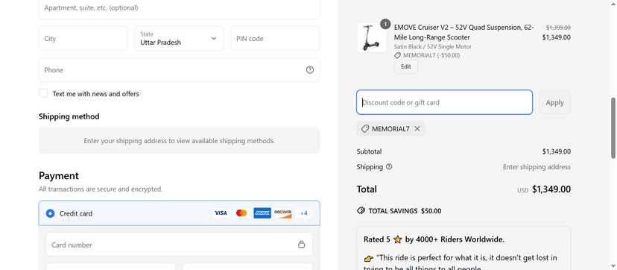Click the page vertical scrollbar

(x=613, y=128)
